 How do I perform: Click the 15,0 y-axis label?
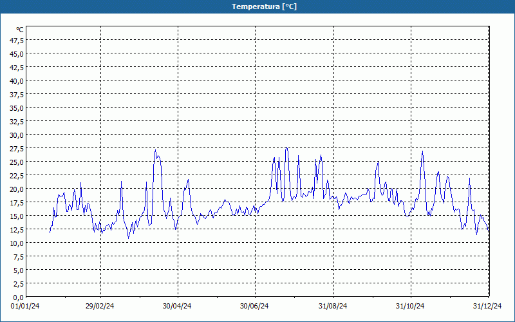tap(17, 216)
